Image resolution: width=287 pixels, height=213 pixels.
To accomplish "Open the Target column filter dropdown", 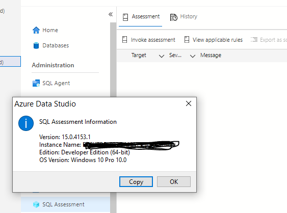I will [x=161, y=56].
